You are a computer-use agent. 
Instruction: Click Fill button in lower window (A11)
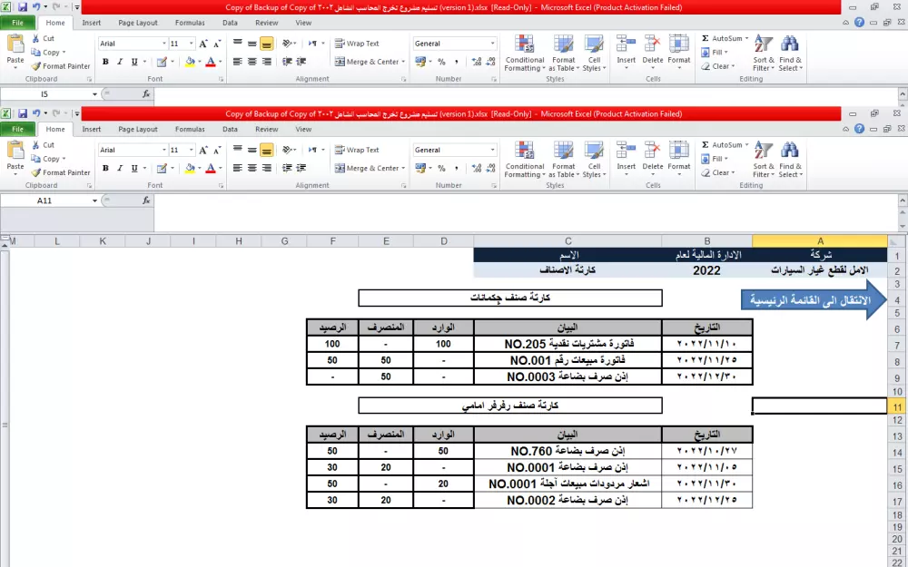click(715, 159)
